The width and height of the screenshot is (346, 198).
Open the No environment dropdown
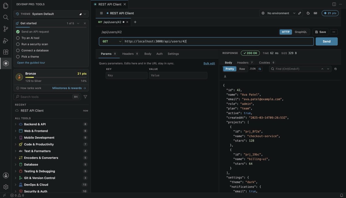click(278, 13)
